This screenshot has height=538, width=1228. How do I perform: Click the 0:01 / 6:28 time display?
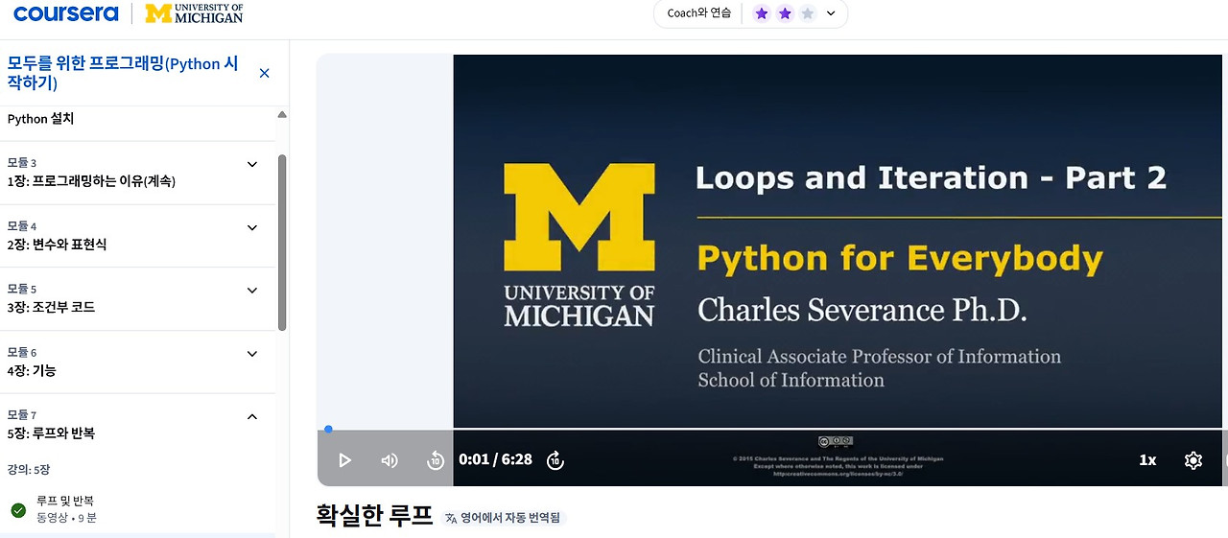495,460
